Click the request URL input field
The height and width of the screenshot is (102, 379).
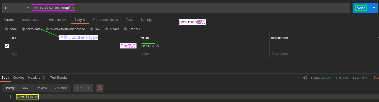(178, 8)
